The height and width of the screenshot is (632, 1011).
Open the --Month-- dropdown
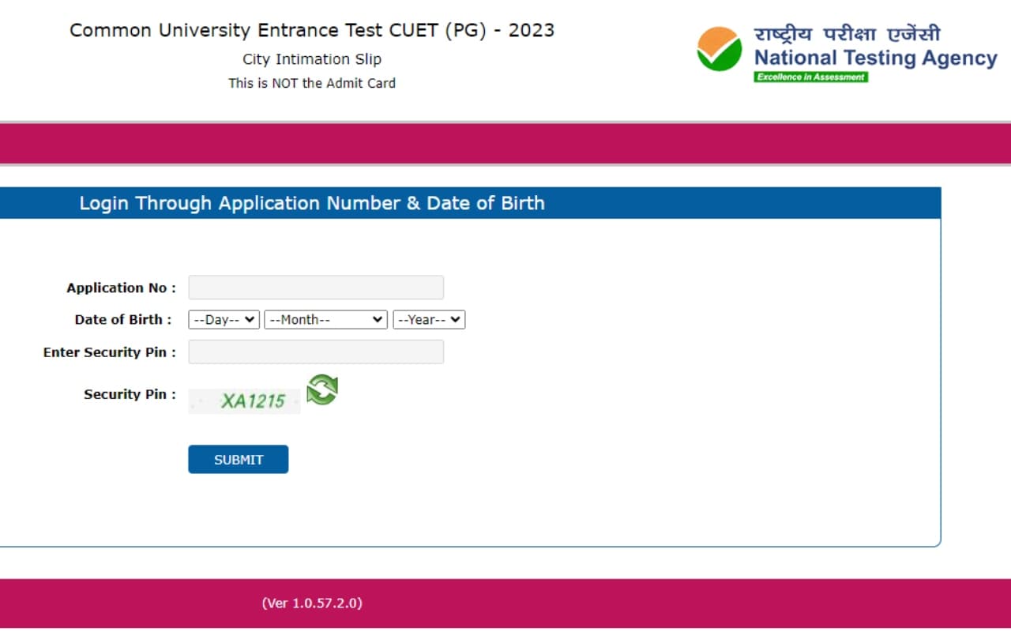tap(325, 319)
